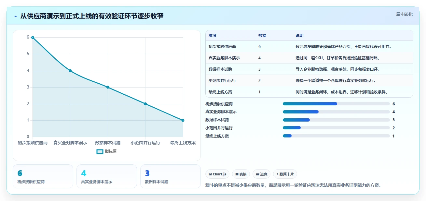Click the x-axis label 小范围并行运行 on the chart
Screen dimensions: 426x201
click(x=145, y=143)
